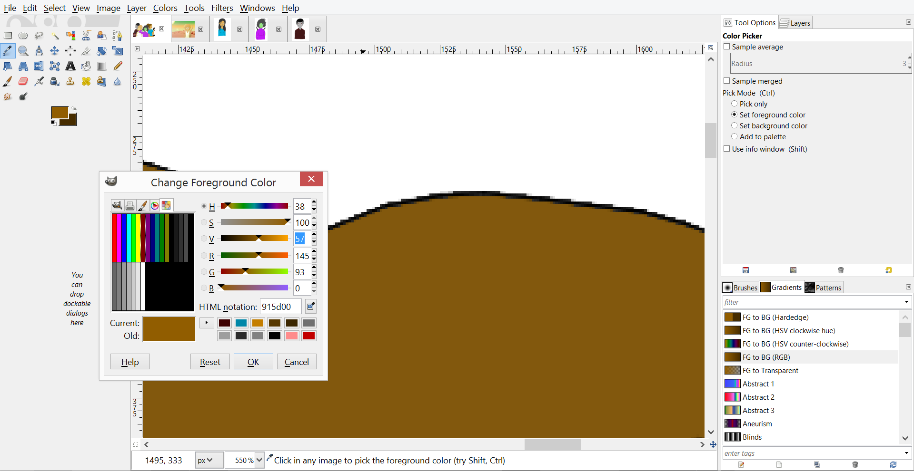
Task: Decrease the G green value stepper
Action: coord(314,276)
